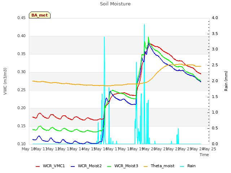Click the 1.0 right axis tick label
Screen dimensions: 231x173
click(x=215, y=112)
